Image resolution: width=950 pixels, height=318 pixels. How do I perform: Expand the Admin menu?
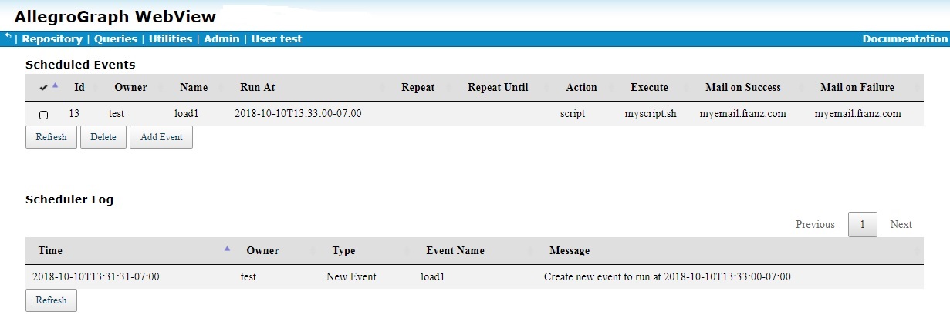click(221, 38)
